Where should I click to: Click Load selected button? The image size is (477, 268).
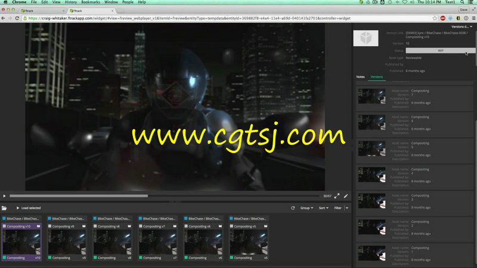pos(29,208)
